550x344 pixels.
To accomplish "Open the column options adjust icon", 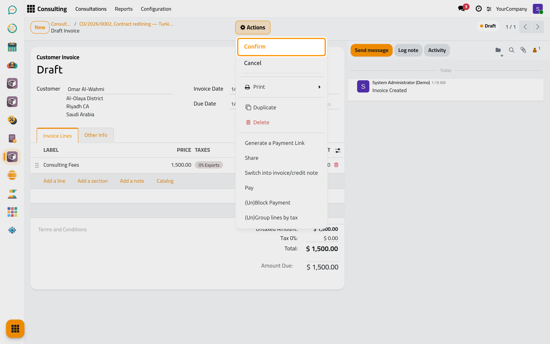I will pyautogui.click(x=338, y=150).
